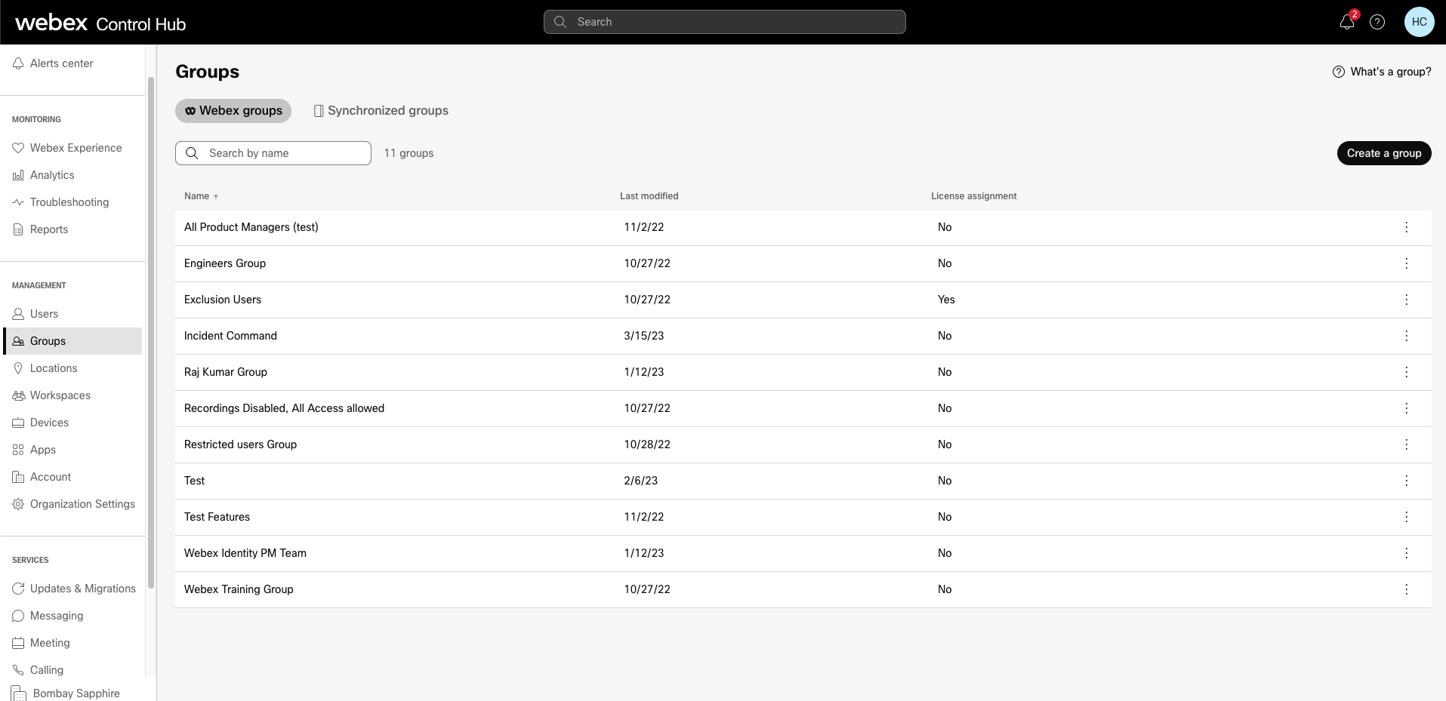1446x701 pixels.
Task: Click the 2/6/23 date in the Test row
Action: [x=641, y=481]
